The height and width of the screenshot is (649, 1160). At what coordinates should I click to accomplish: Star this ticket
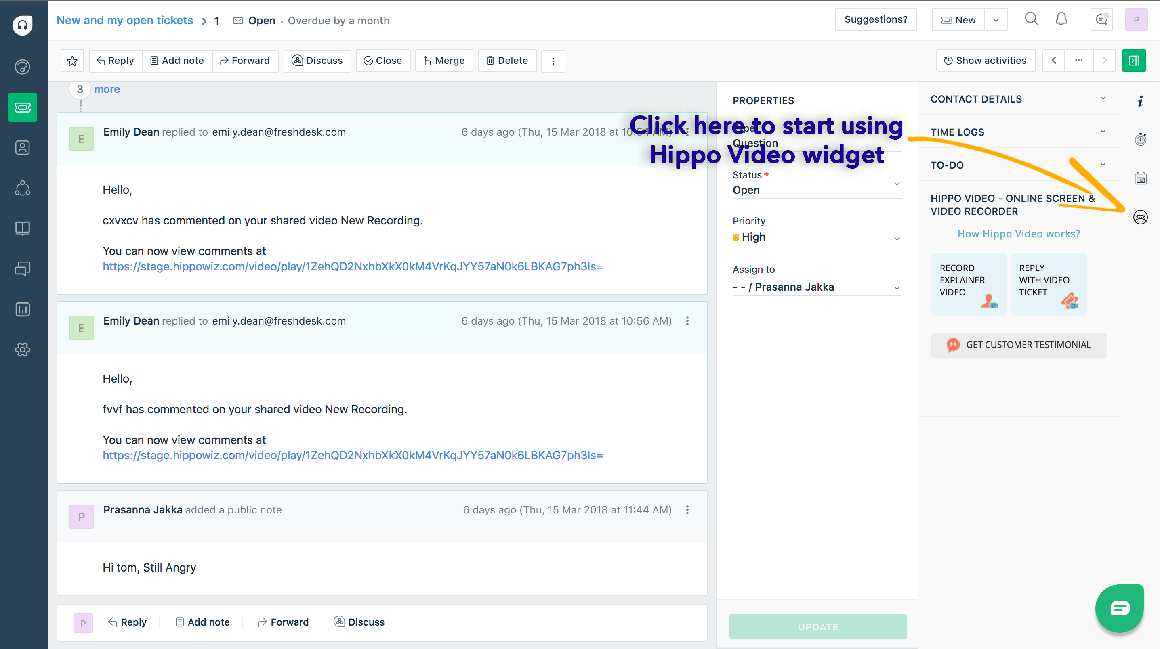[x=73, y=61]
